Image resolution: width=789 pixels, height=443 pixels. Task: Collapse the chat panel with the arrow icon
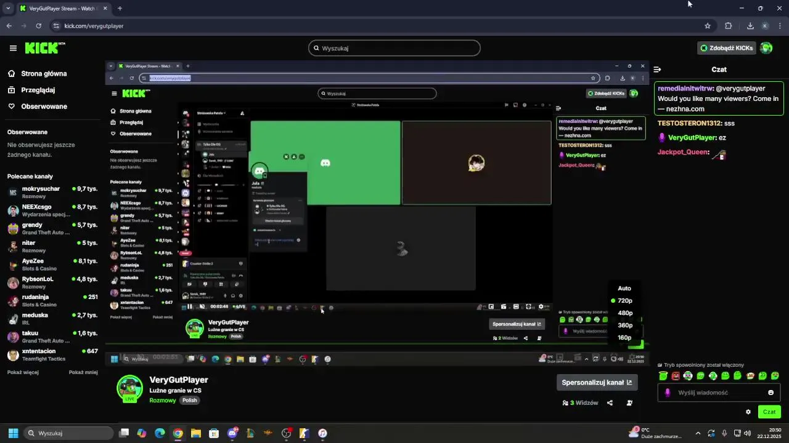click(657, 70)
